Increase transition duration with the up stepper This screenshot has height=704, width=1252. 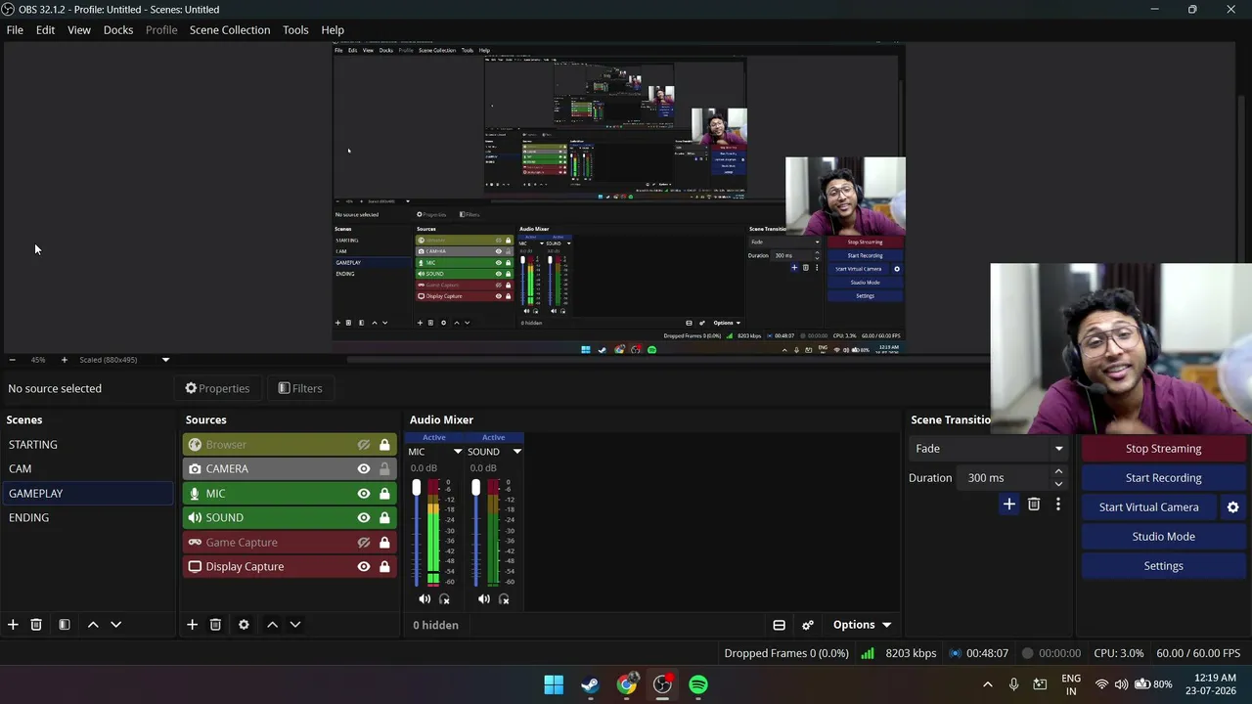1058,472
